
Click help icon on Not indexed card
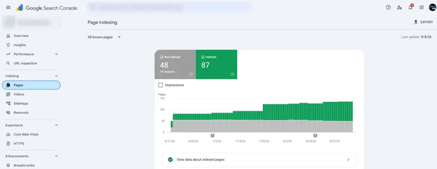pos(191,74)
